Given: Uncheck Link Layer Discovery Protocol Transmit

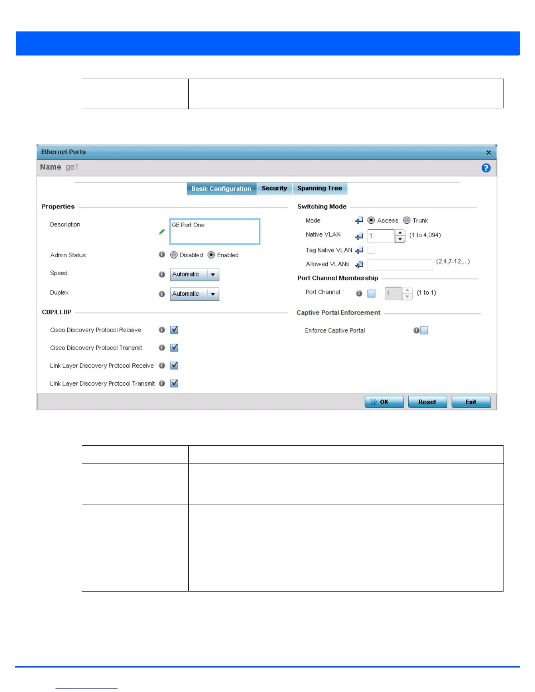Looking at the screenshot, I should point(174,384).
